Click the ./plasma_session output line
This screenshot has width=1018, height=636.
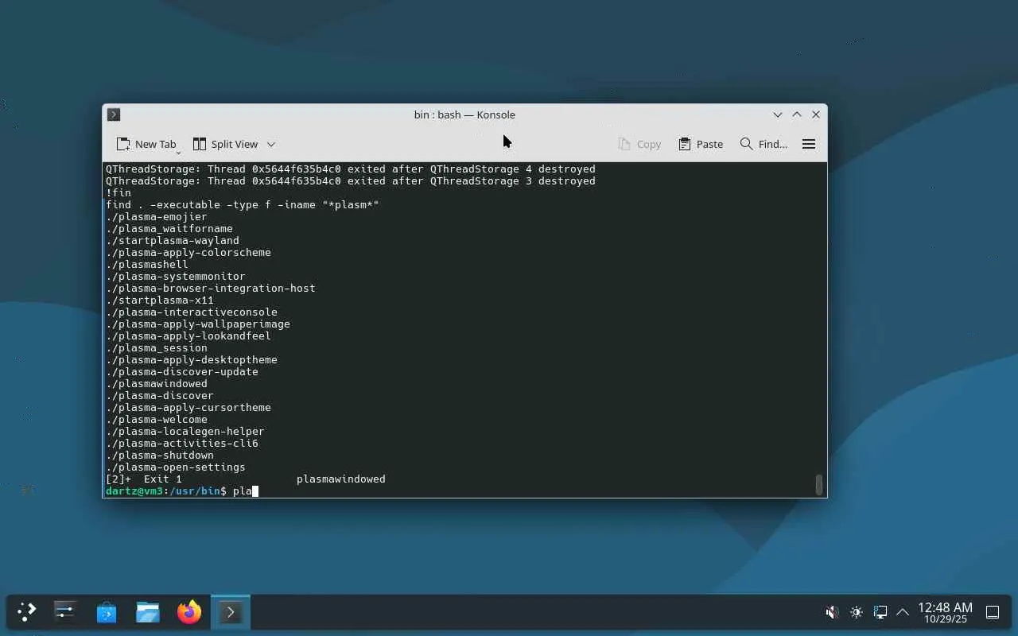pyautogui.click(x=157, y=348)
